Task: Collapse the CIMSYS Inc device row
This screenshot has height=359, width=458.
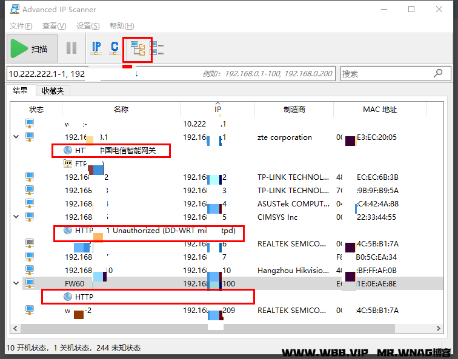Action: tap(16, 217)
